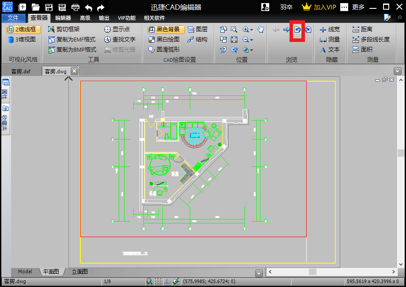This screenshot has width=406, height=287.
Task: Open the 图层 layers dialog
Action: [198, 29]
